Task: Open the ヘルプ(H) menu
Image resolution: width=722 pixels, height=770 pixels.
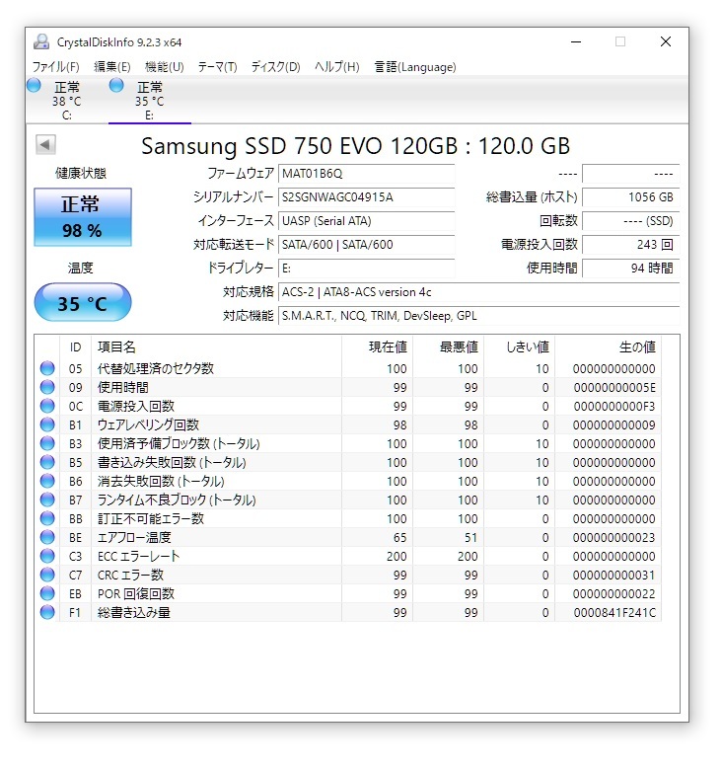Action: click(337, 67)
